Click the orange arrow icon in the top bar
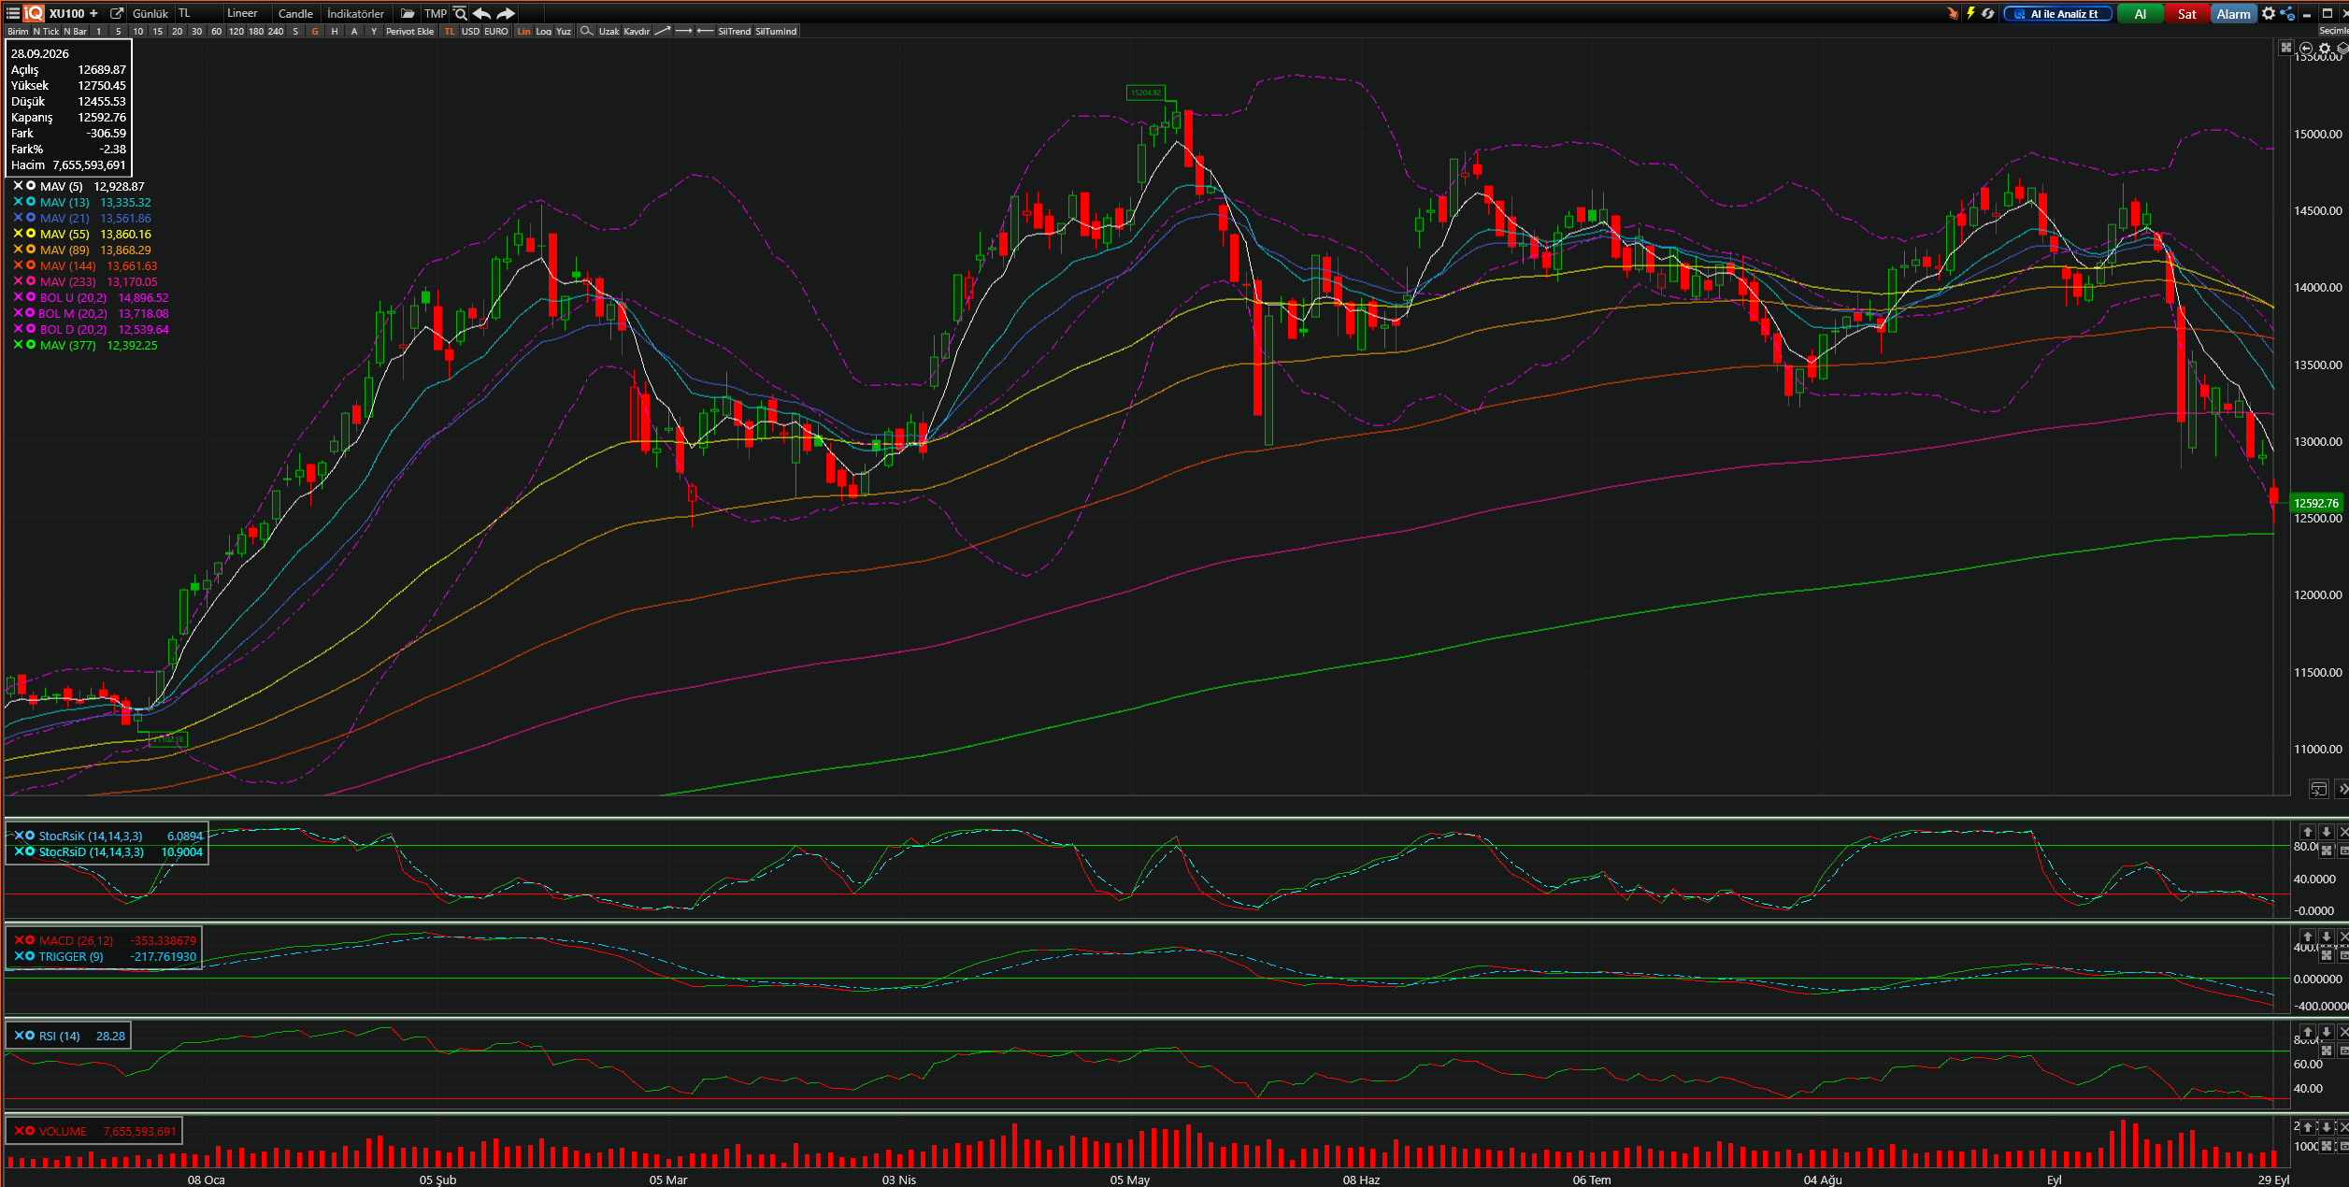 tap(1952, 13)
